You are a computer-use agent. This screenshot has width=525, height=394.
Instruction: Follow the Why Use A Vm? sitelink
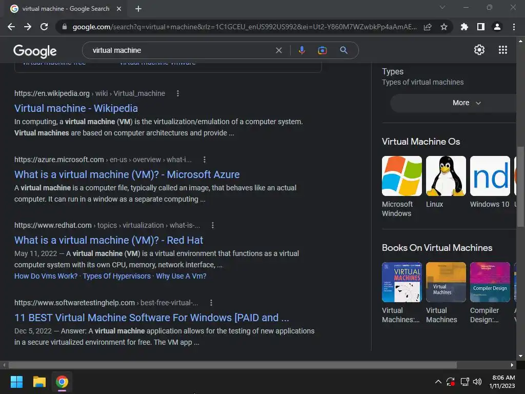[x=181, y=276]
